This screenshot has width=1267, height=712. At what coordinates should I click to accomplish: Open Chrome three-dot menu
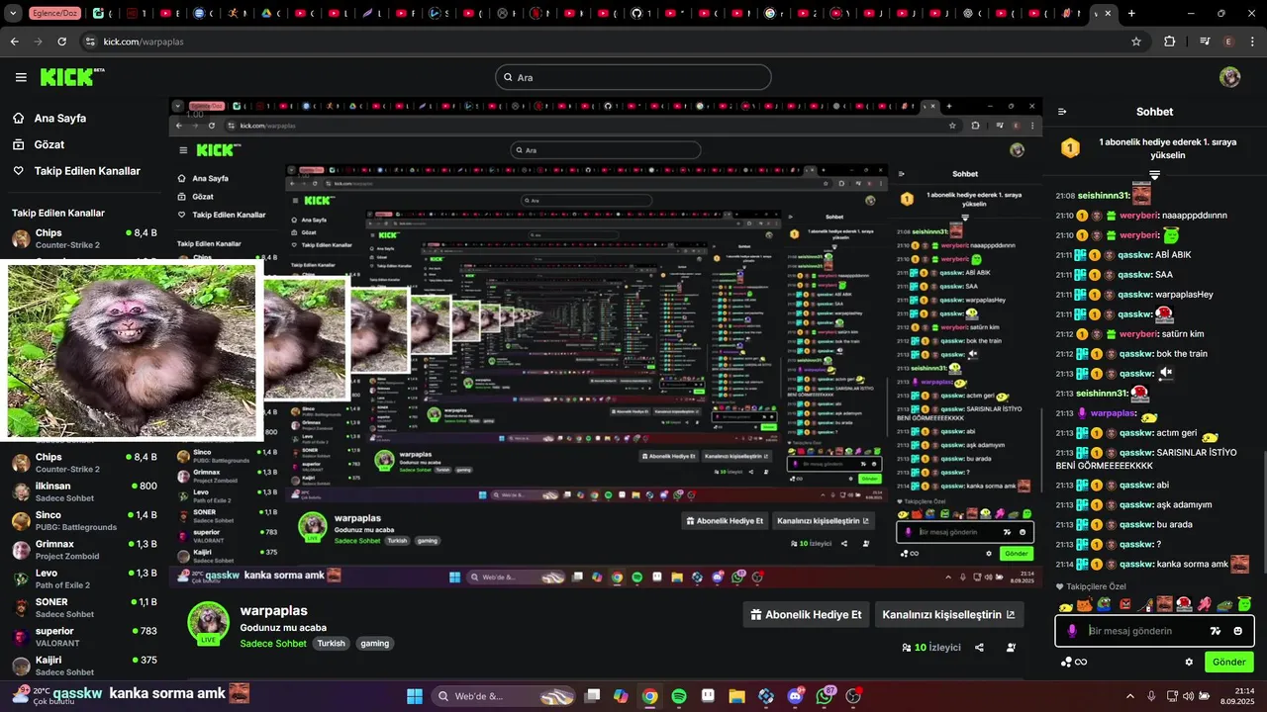pyautogui.click(x=1252, y=42)
